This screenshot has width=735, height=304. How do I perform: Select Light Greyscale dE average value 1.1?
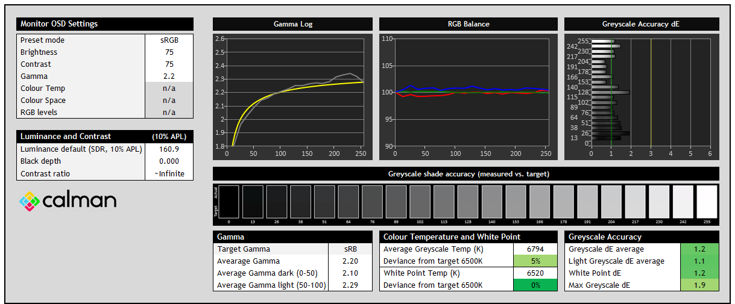(699, 261)
